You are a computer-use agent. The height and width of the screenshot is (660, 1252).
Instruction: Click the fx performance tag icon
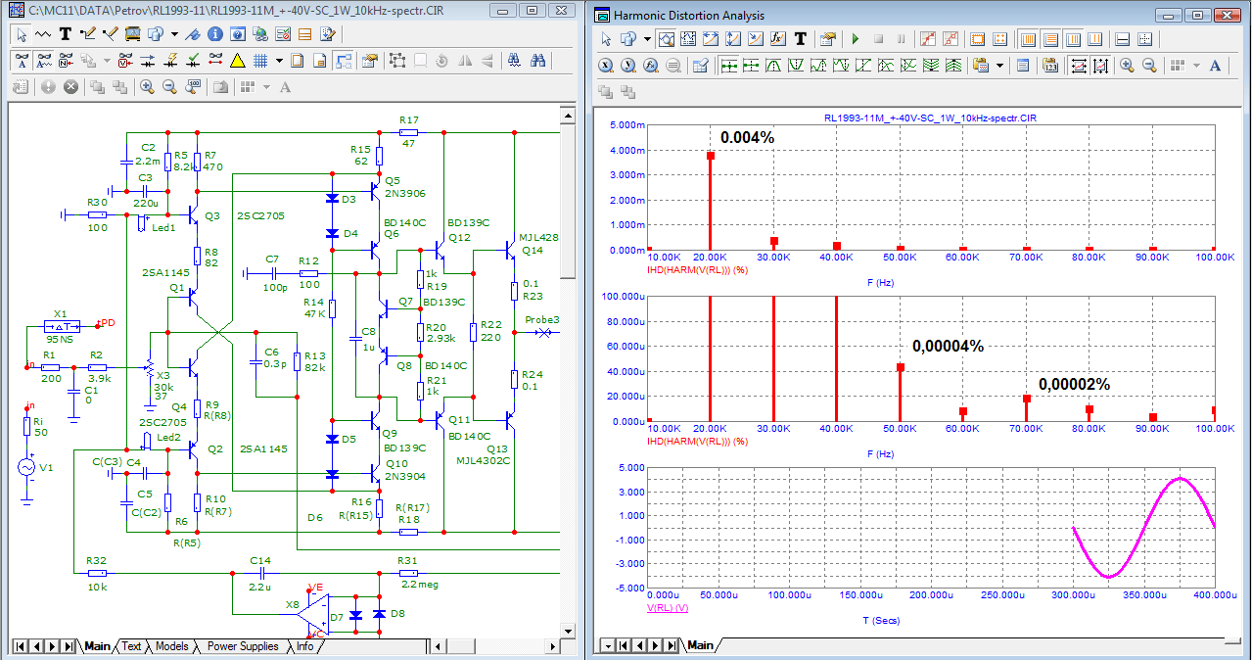point(778,39)
